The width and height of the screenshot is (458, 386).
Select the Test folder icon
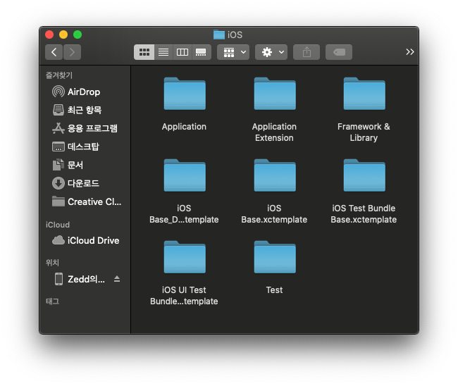(x=275, y=257)
